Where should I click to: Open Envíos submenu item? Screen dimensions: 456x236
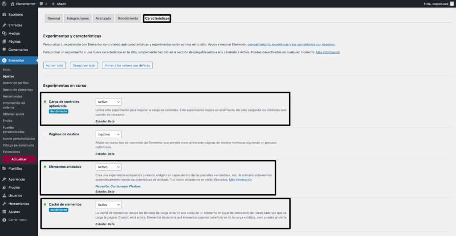click(8, 121)
